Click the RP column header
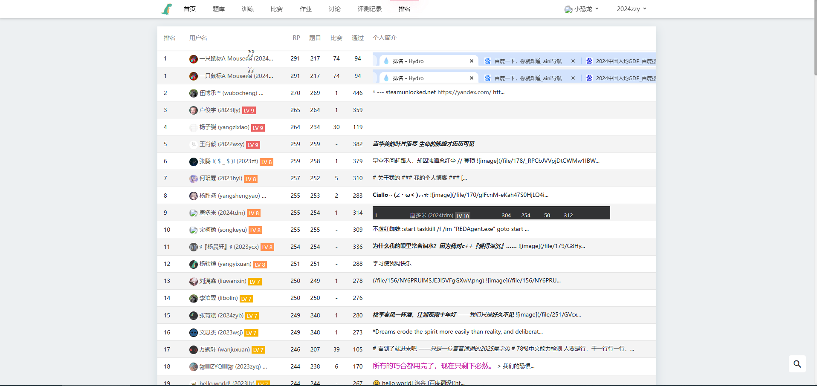This screenshot has height=386, width=817. tap(296, 38)
